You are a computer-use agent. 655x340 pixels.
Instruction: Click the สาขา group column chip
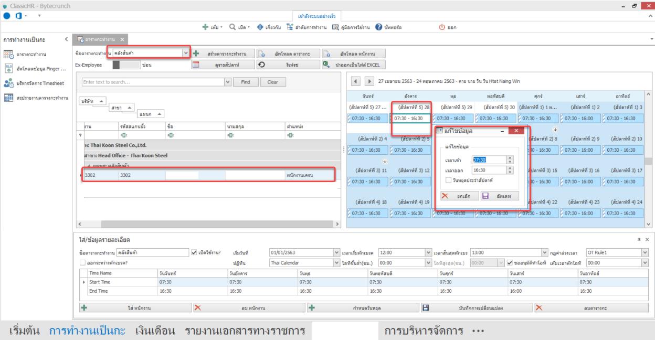pyautogui.click(x=122, y=107)
